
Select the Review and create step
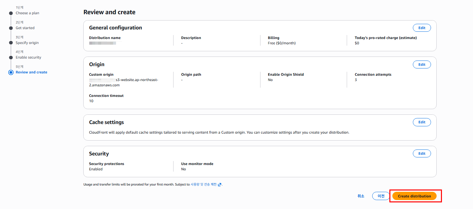(31, 72)
